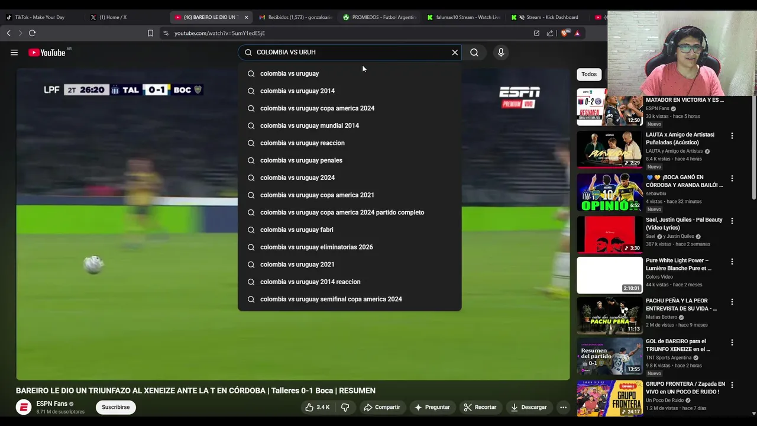The height and width of the screenshot is (426, 757).
Task: Open Sael Pal Beauty video thumbnail
Action: point(610,234)
